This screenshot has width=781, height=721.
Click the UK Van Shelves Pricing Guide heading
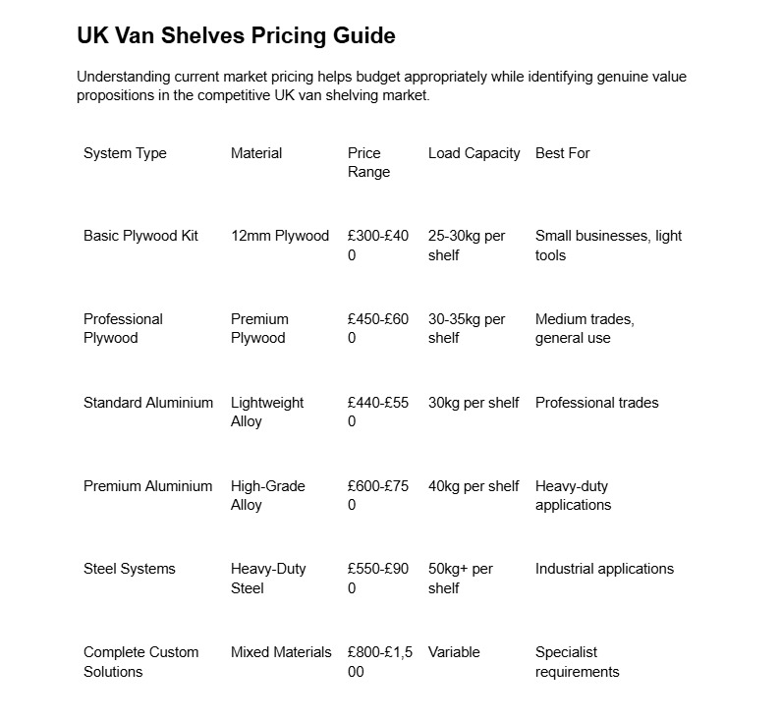point(236,35)
